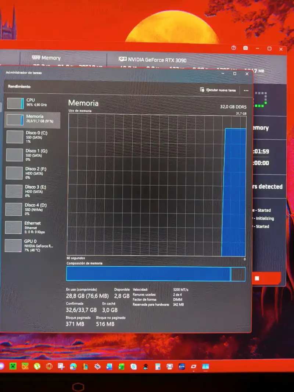Open the three-dots more options menu
Screen dimensions: 294x392
coord(246,90)
